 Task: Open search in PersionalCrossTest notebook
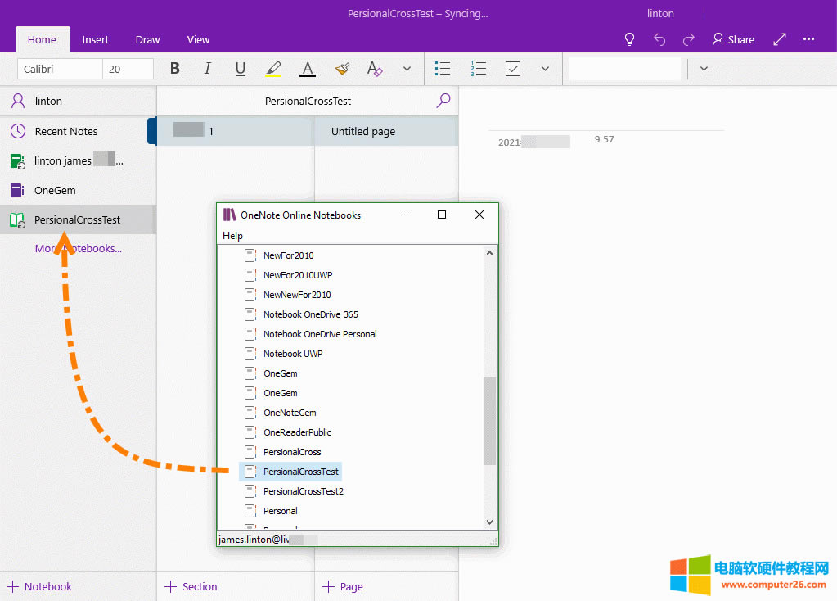[x=443, y=101]
